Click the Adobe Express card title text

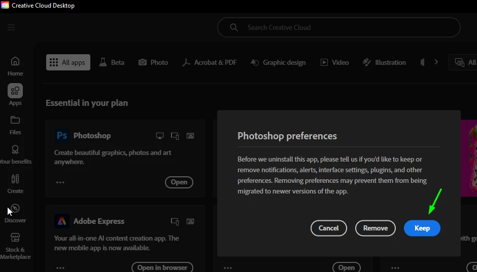pos(99,221)
